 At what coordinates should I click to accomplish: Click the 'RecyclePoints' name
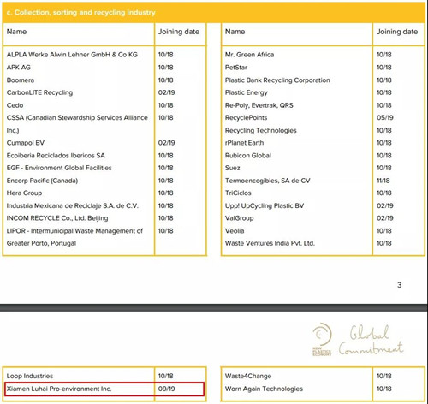click(246, 118)
